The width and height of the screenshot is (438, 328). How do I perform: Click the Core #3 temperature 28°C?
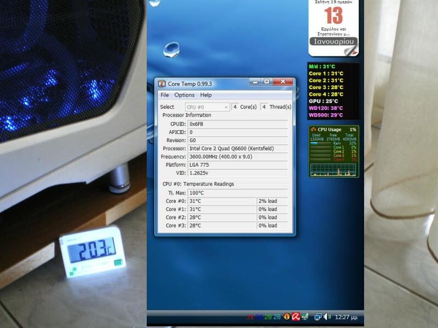[x=222, y=225]
